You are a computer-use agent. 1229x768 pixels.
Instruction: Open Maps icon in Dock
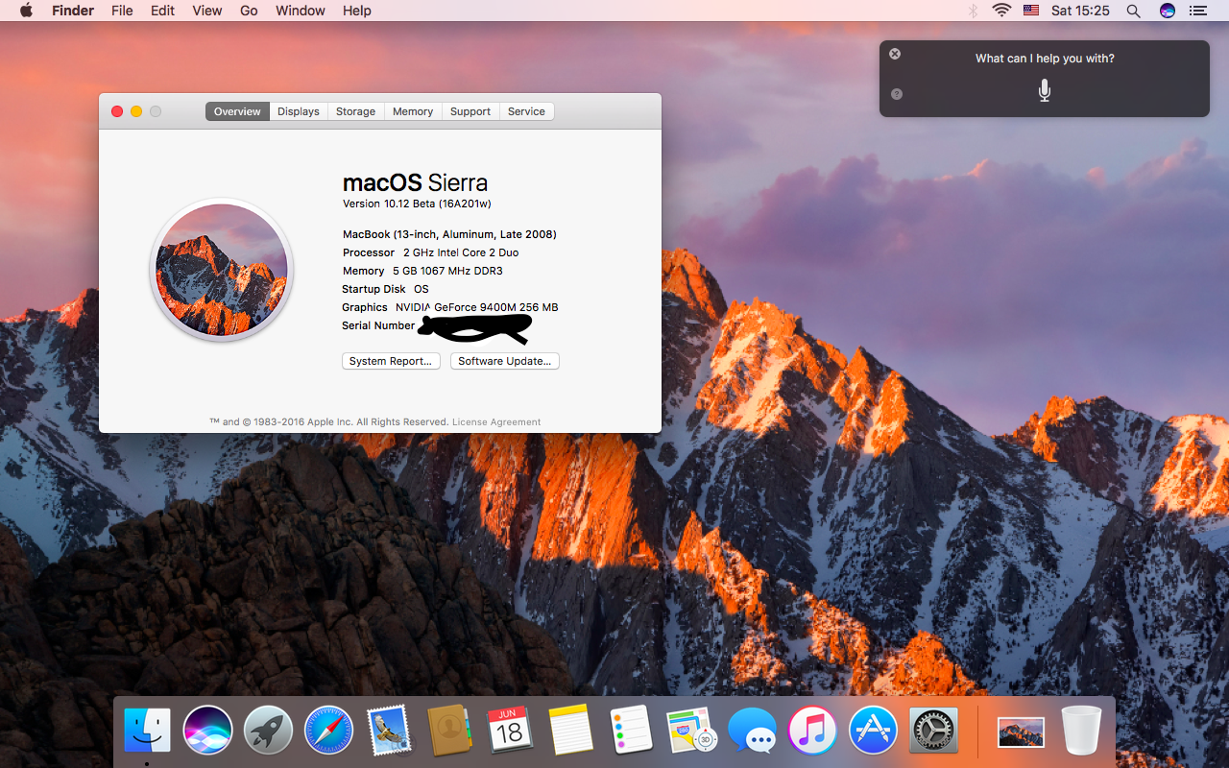(692, 731)
